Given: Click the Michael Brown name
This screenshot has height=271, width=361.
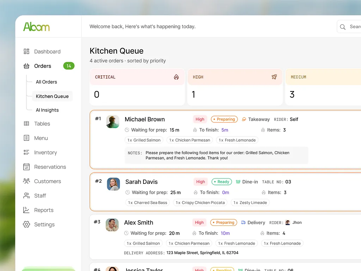Looking at the screenshot, I should coord(145,119).
